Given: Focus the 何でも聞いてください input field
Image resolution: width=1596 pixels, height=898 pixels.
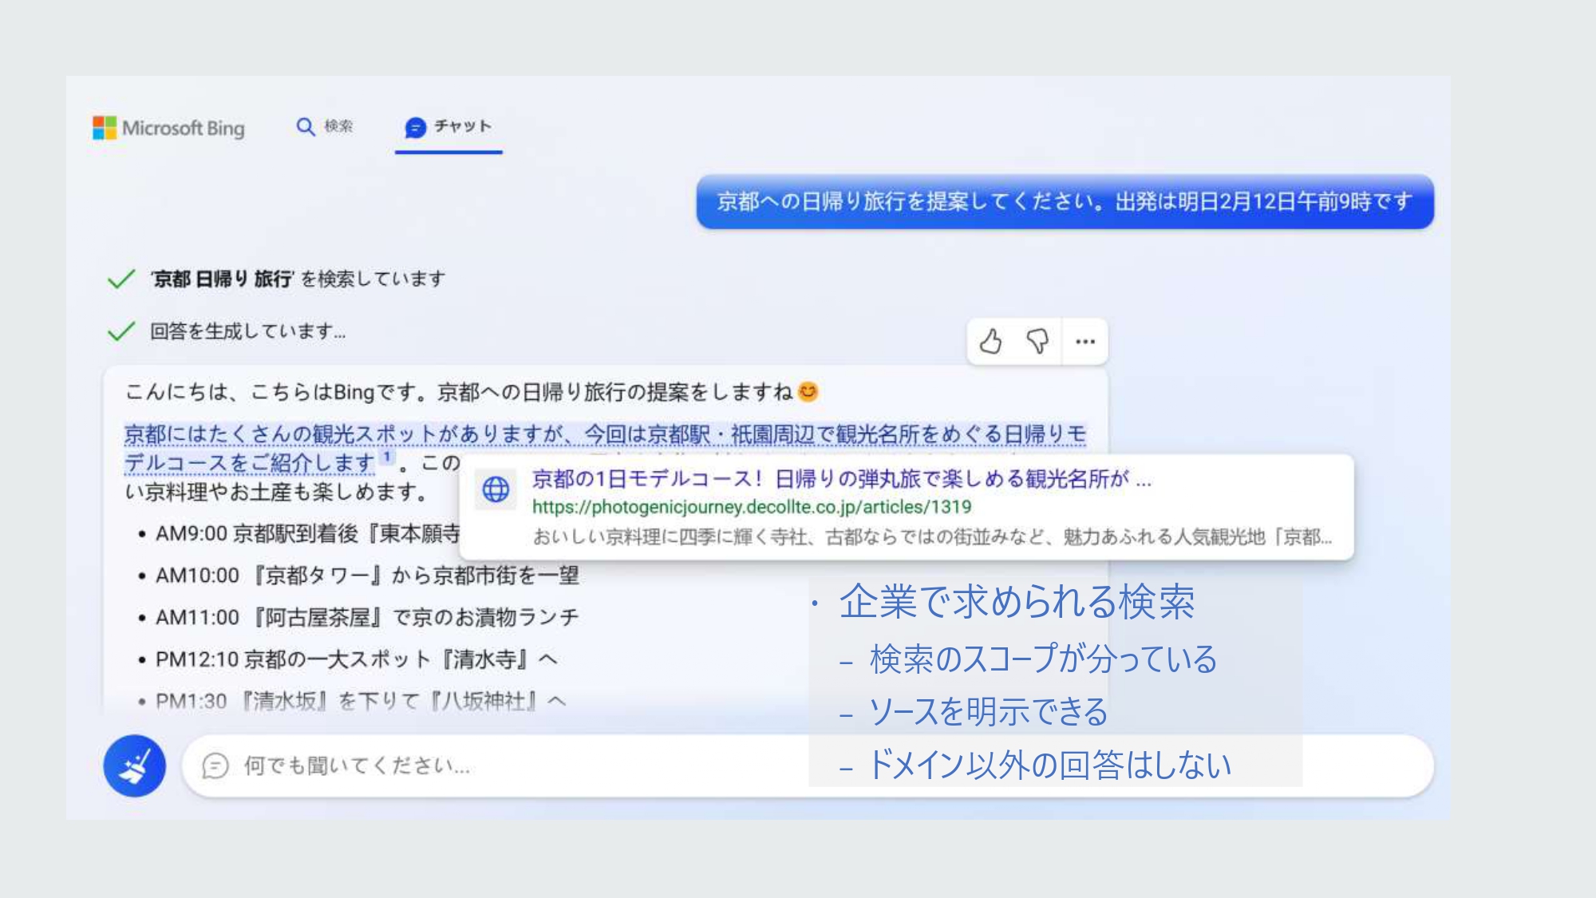Looking at the screenshot, I should [808, 765].
